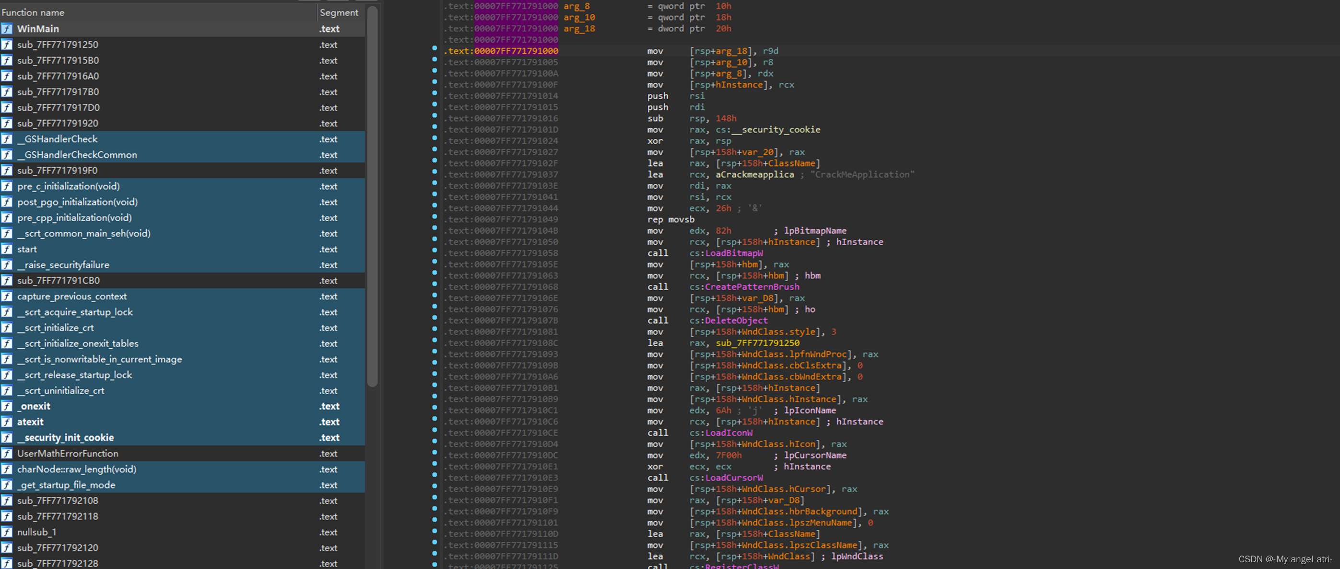Click the LoadCursorW call target
1340x569 pixels.
coord(734,478)
